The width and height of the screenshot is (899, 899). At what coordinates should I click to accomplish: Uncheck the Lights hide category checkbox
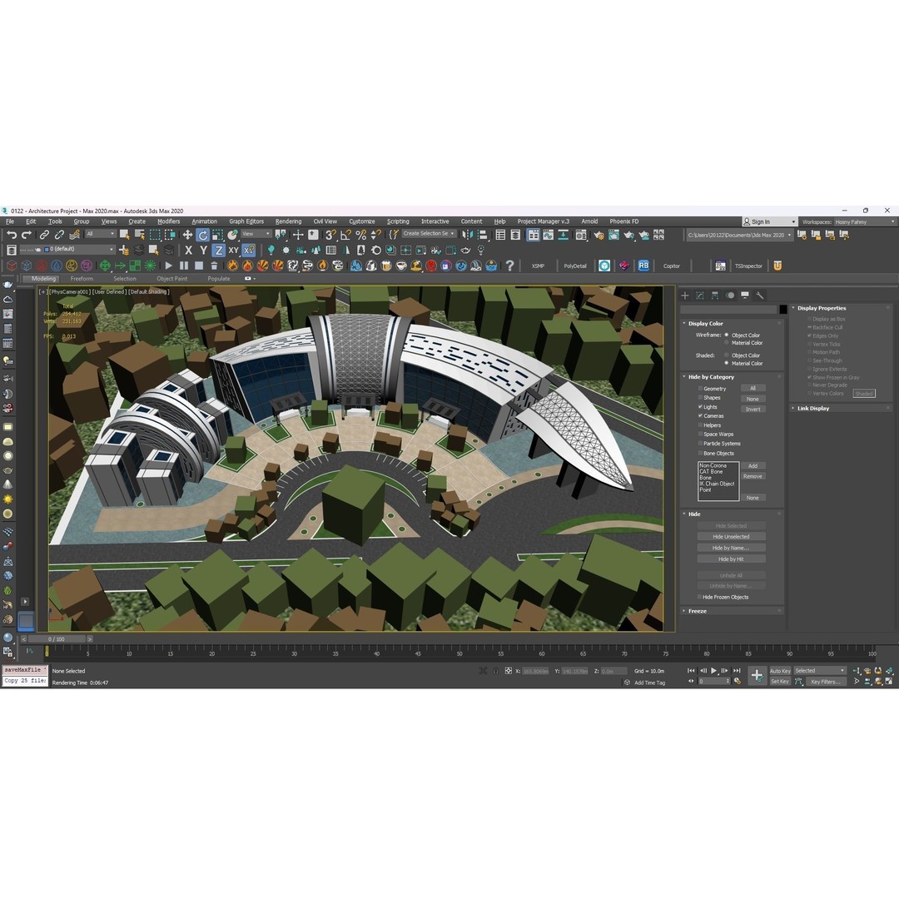(700, 406)
